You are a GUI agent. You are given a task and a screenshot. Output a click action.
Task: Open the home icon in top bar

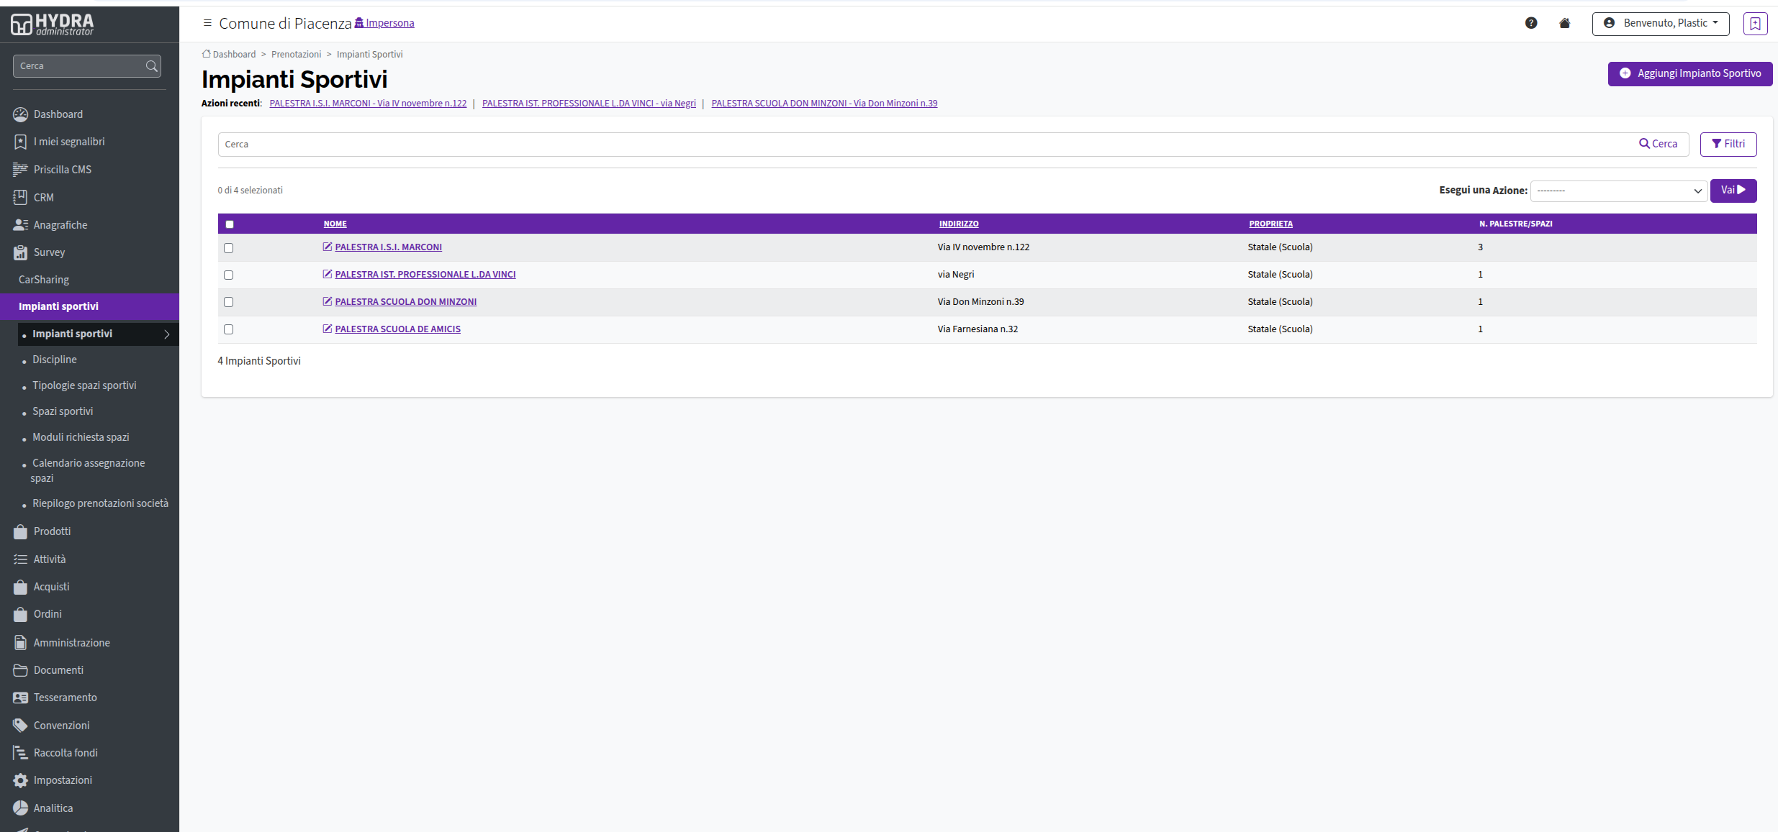coord(1564,23)
